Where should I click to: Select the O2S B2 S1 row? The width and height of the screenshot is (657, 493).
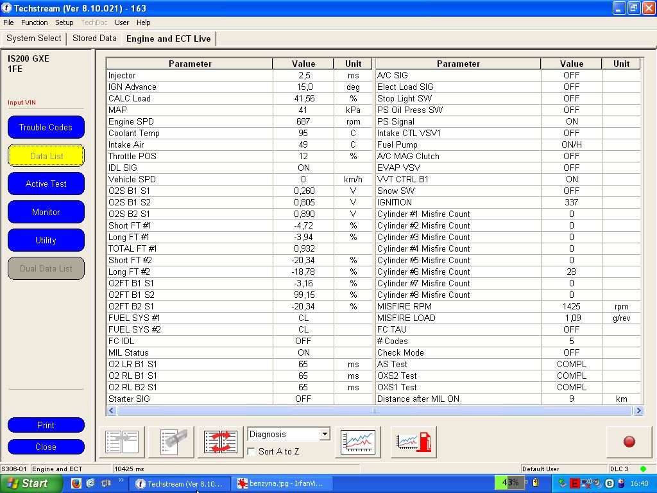(240, 214)
